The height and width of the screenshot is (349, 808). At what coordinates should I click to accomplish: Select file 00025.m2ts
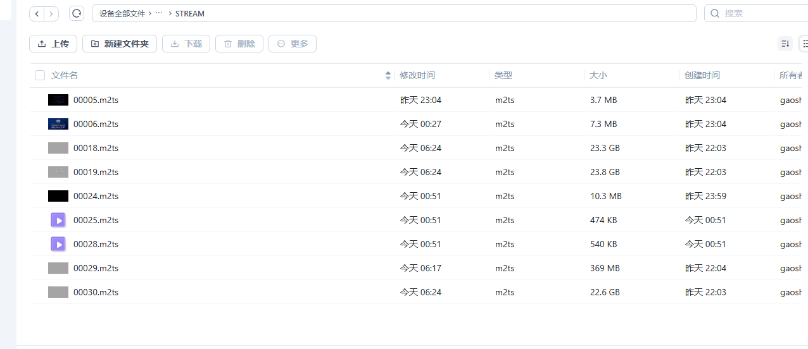click(x=96, y=220)
